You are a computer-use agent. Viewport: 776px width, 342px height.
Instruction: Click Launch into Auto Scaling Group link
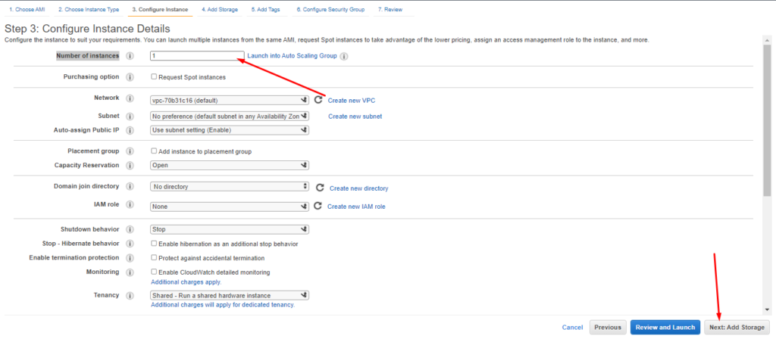pos(292,56)
